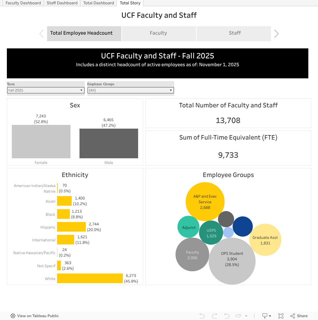This screenshot has height=320, width=318.
Task: Select the Staff story point
Action: tap(234, 33)
